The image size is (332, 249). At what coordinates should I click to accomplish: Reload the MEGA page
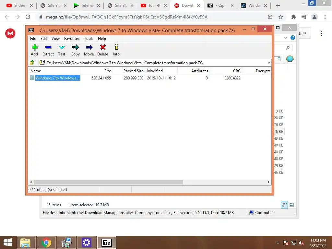28,17
